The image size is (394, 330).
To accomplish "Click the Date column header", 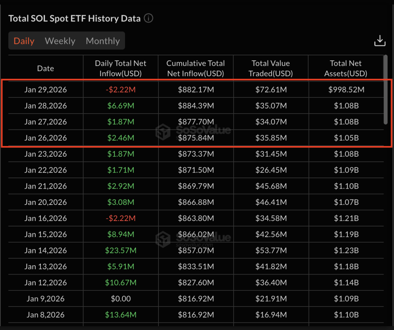I will (45, 69).
